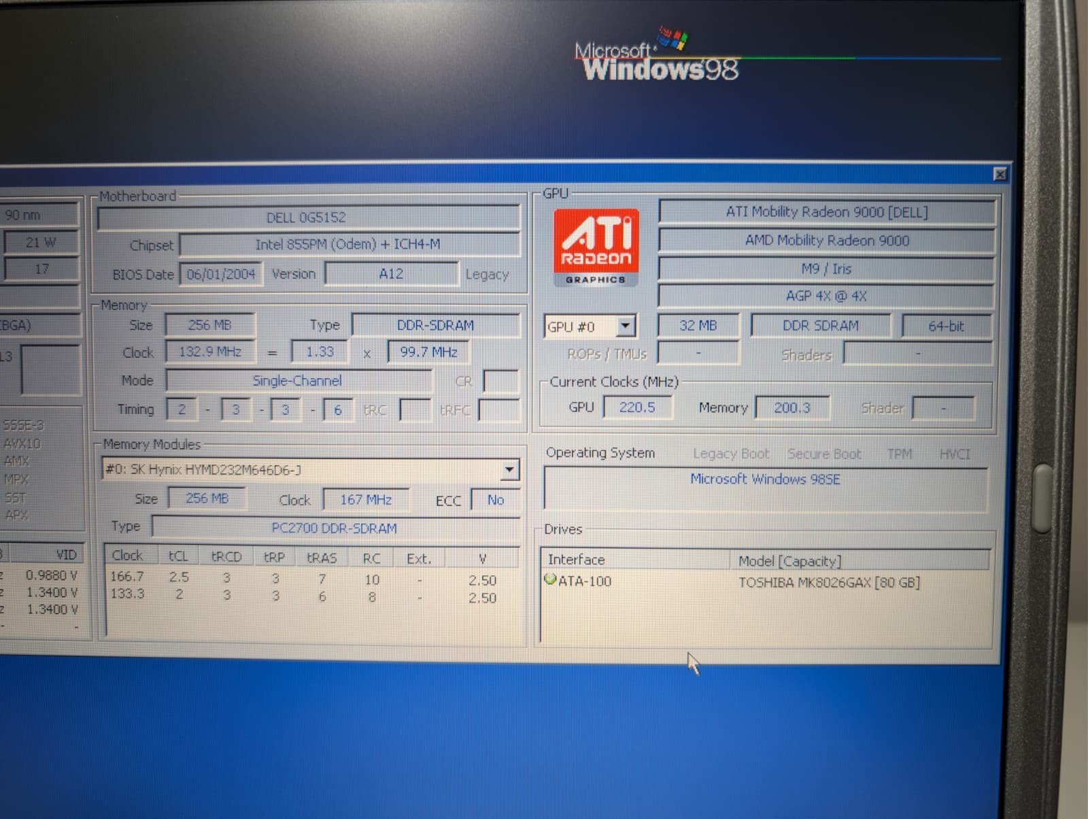Click the AMD Mobility Radeon 9000 field
This screenshot has height=819, width=1088.
(826, 240)
